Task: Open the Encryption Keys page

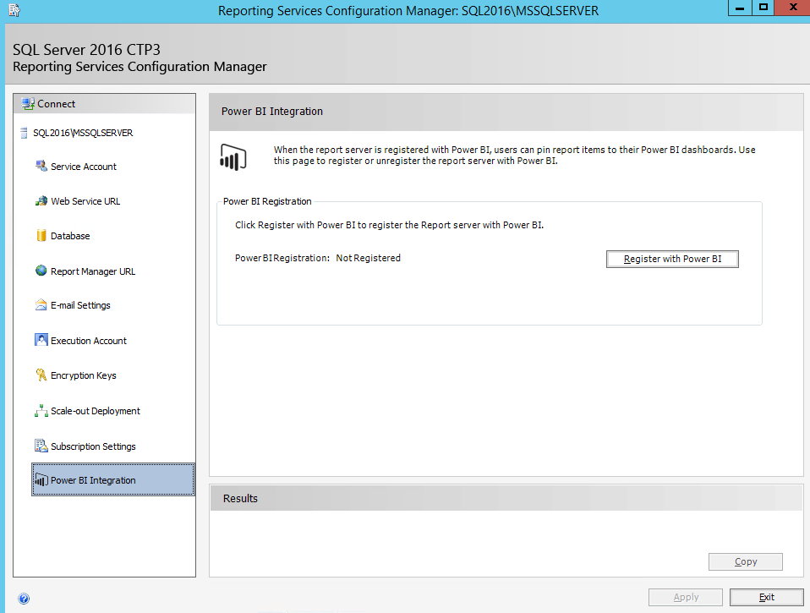Action: (83, 375)
